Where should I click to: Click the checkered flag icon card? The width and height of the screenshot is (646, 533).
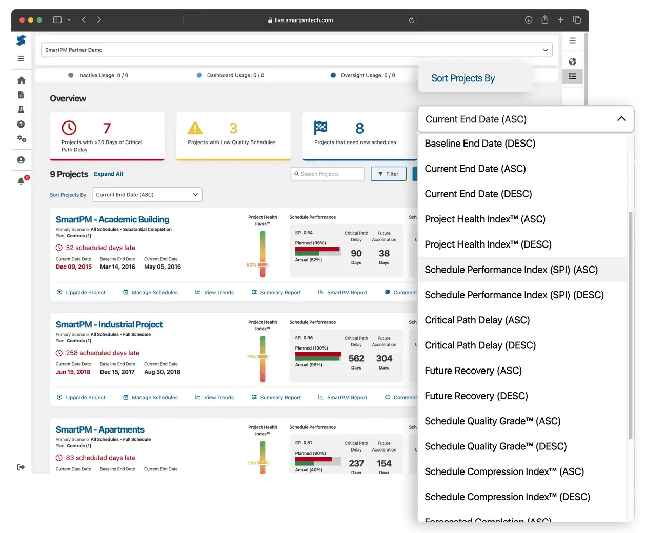click(x=321, y=128)
